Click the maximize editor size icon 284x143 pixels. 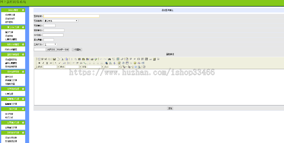tap(135, 67)
